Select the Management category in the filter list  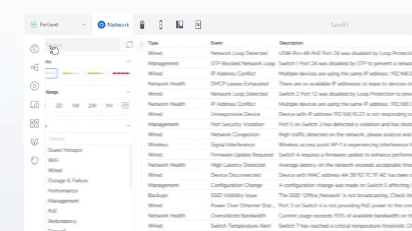coord(63,201)
